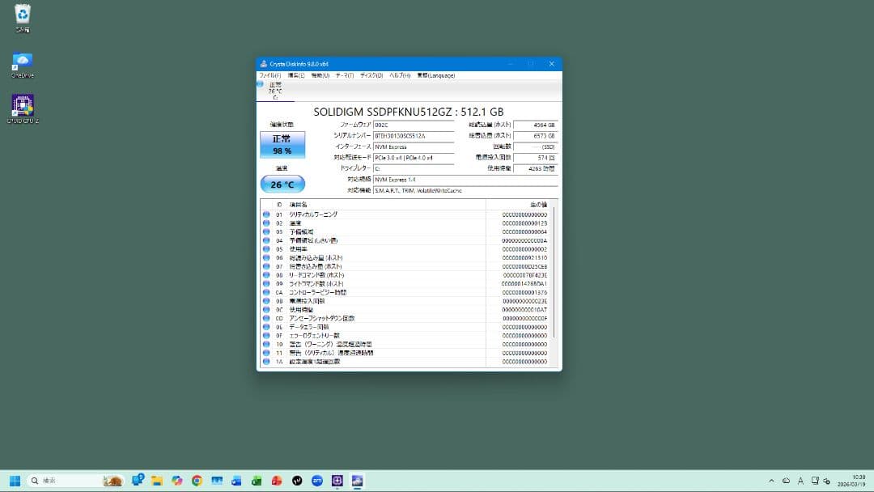The image size is (874, 492).
Task: Click the status orb for attribute 07
Action: (x=266, y=266)
